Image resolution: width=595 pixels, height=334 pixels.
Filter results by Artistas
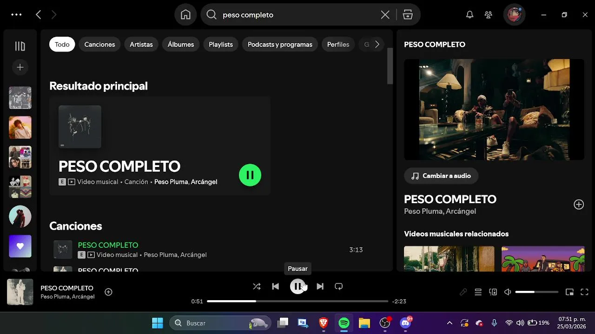(141, 45)
